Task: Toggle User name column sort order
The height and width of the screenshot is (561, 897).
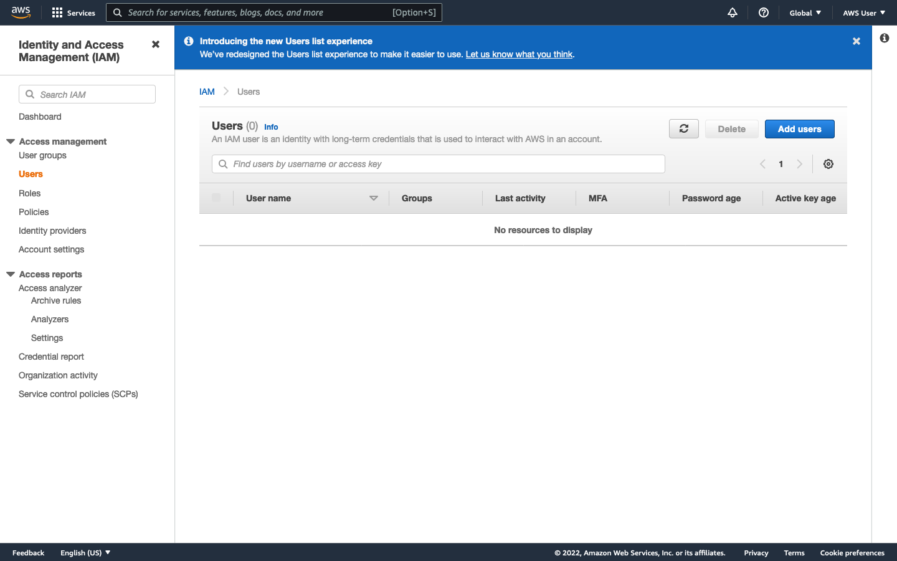Action: pyautogui.click(x=373, y=198)
